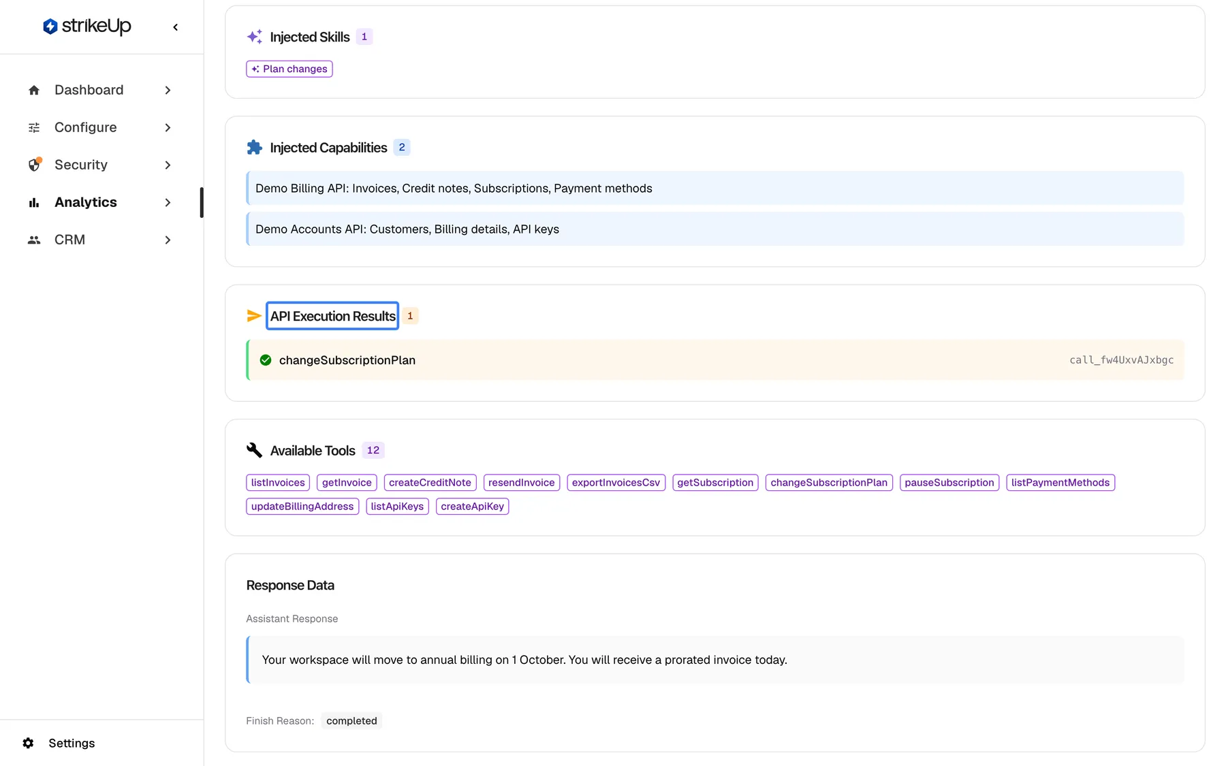Image resolution: width=1226 pixels, height=766 pixels.
Task: Click the Security shield icon
Action: pyautogui.click(x=34, y=165)
